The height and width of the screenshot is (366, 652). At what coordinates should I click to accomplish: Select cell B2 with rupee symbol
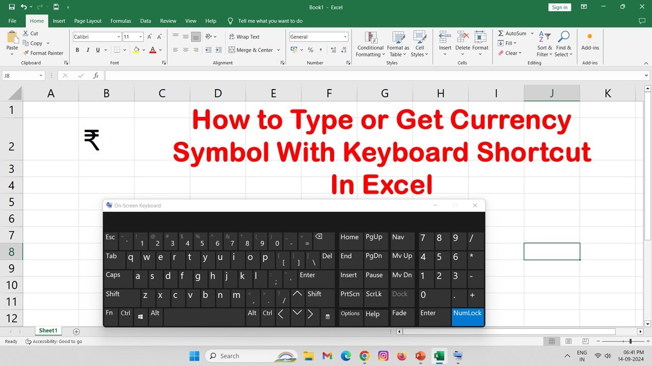tap(106, 140)
